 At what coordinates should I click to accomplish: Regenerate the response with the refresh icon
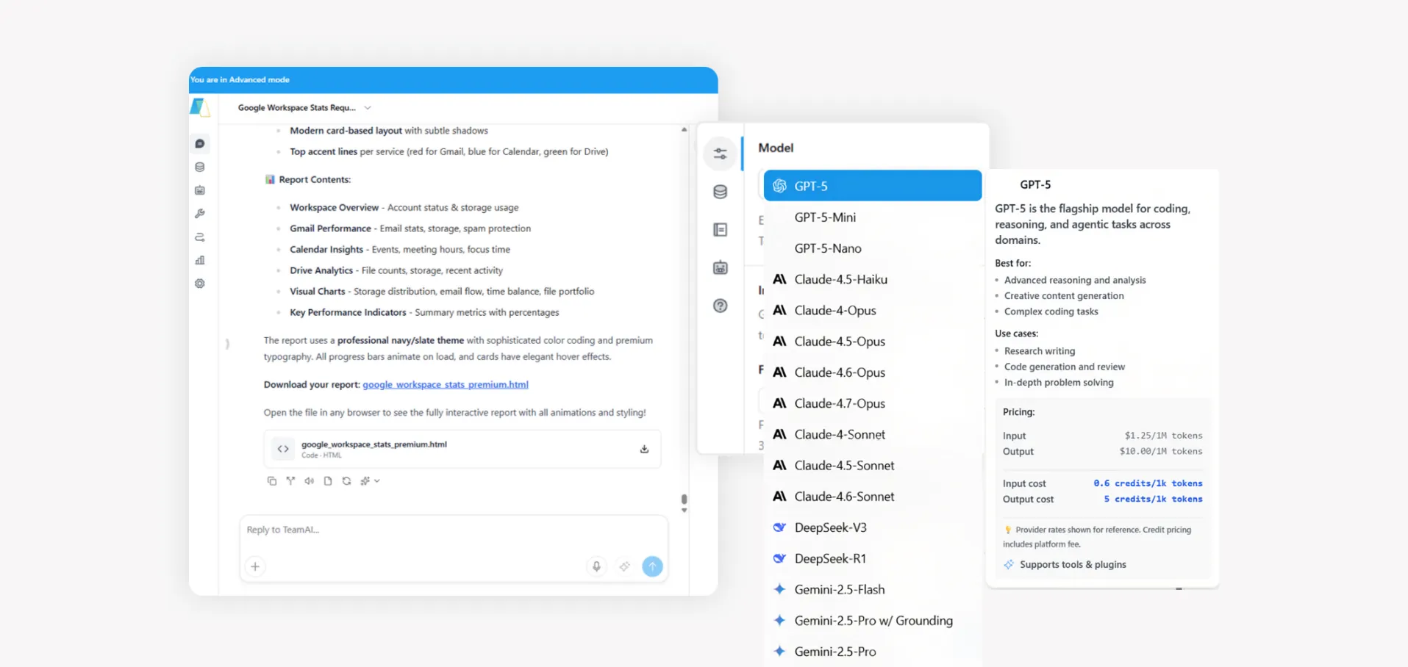346,481
